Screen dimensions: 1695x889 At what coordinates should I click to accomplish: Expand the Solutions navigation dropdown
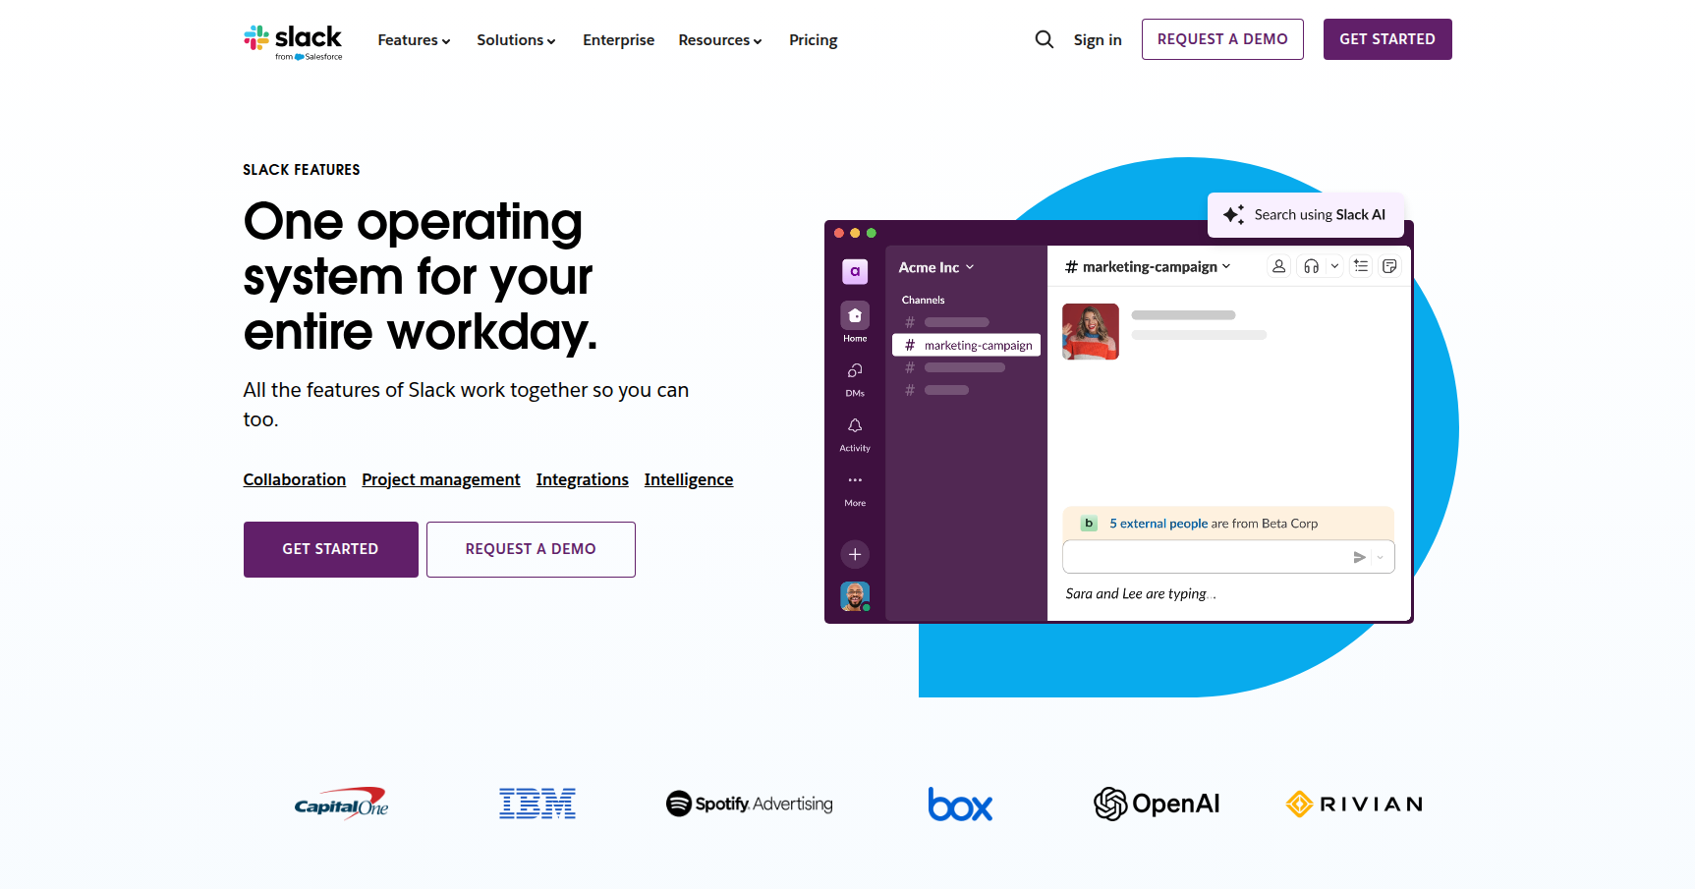point(516,40)
